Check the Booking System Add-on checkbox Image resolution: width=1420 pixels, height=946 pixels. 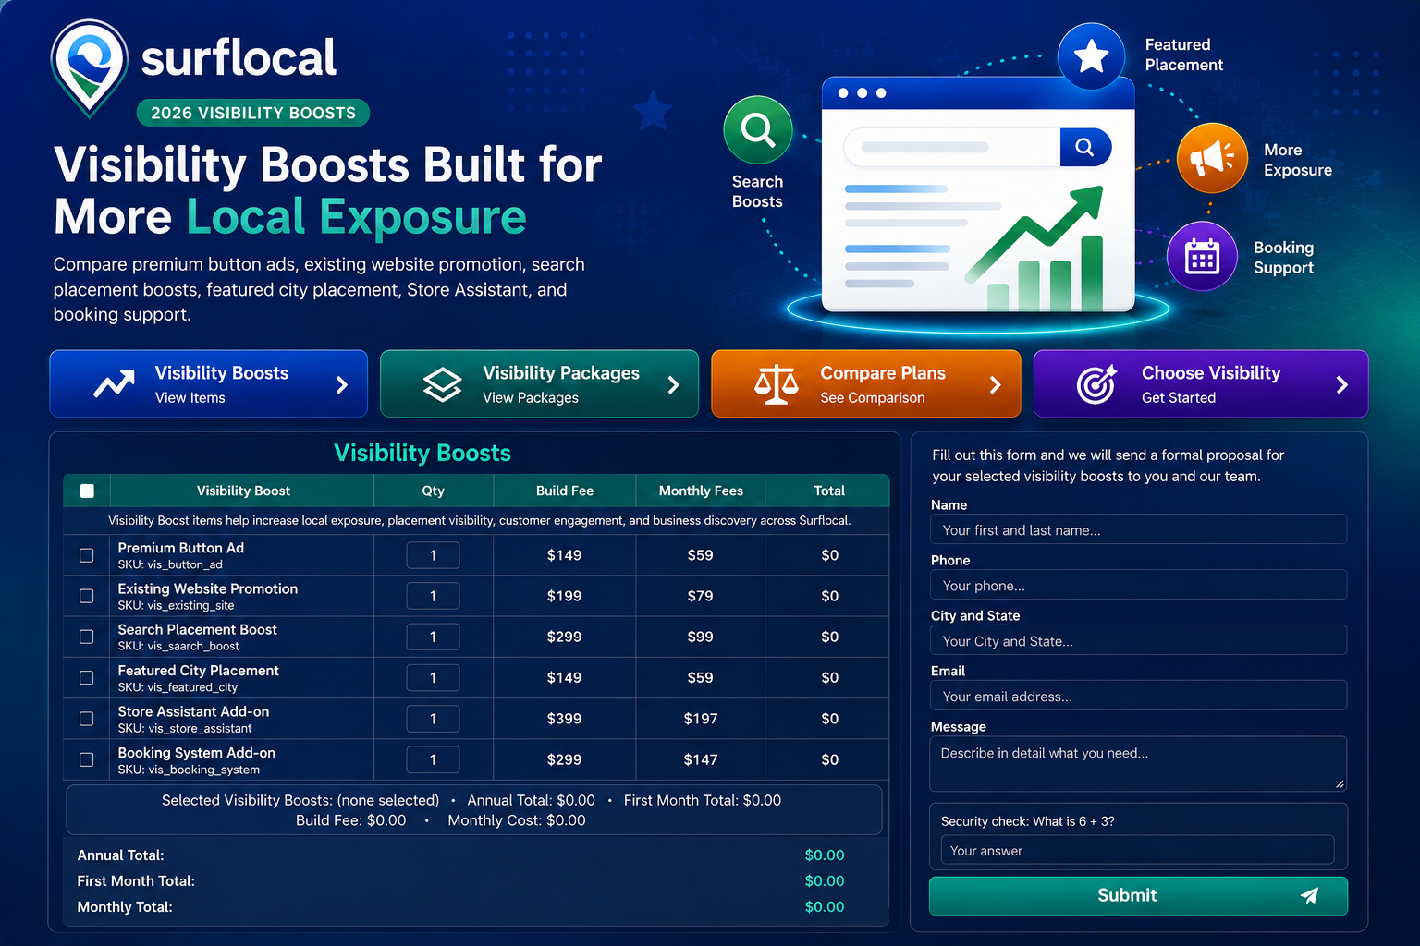click(x=87, y=759)
